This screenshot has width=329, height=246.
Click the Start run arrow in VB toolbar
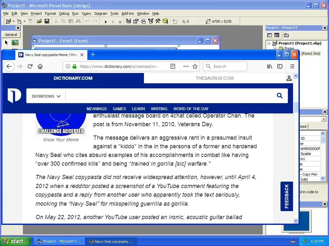click(106, 21)
